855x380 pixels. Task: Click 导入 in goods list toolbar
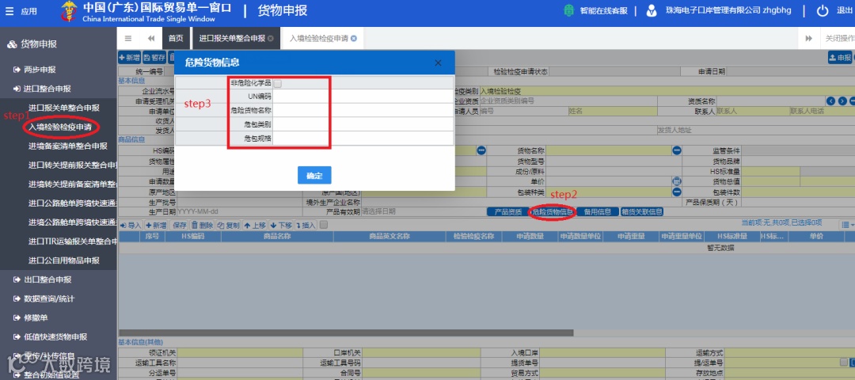tap(131, 225)
